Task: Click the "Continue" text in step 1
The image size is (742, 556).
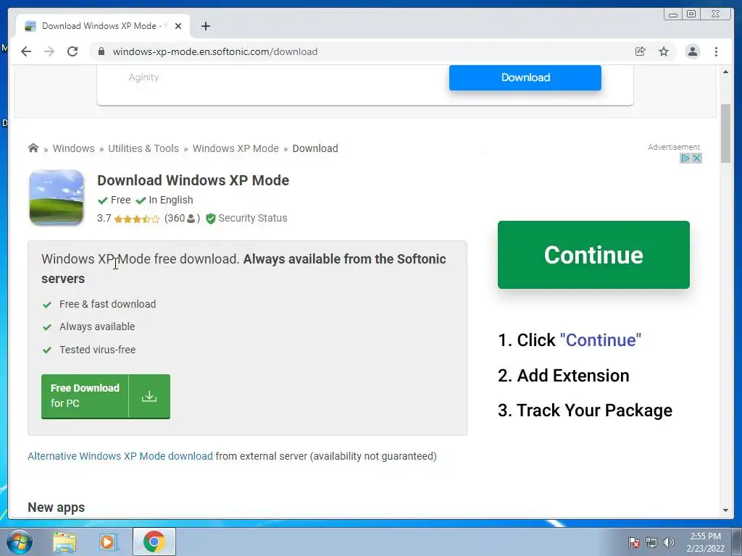Action: coord(601,340)
